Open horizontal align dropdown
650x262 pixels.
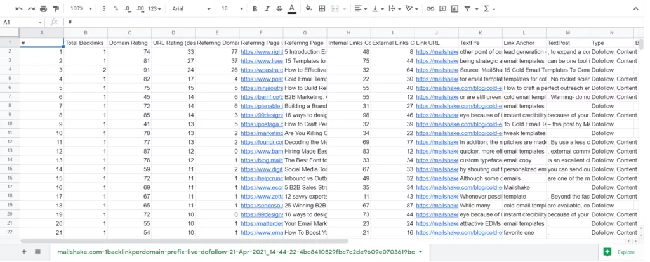[x=361, y=9]
